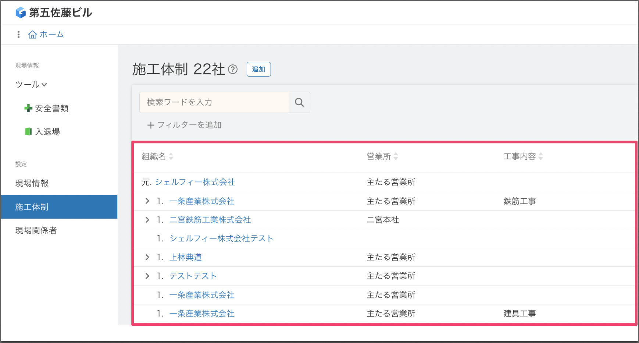Image resolution: width=639 pixels, height=343 pixels.
Task: Collapse the ツール section chevron
Action: (44, 85)
